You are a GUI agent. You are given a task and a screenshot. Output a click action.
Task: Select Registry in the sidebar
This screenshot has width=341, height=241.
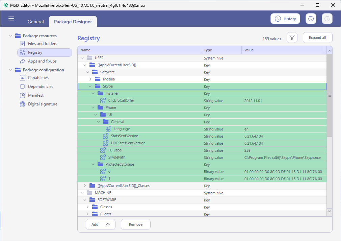click(44, 52)
